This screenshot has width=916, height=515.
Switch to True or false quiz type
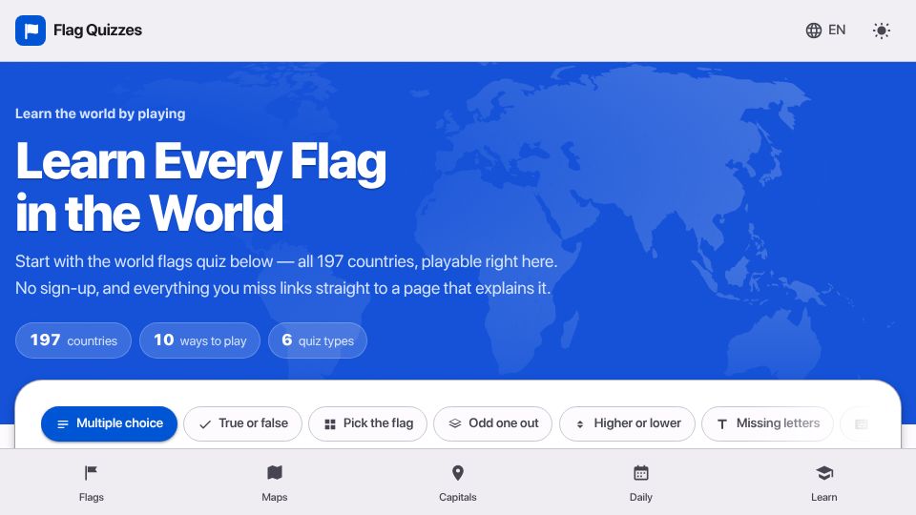coord(242,423)
